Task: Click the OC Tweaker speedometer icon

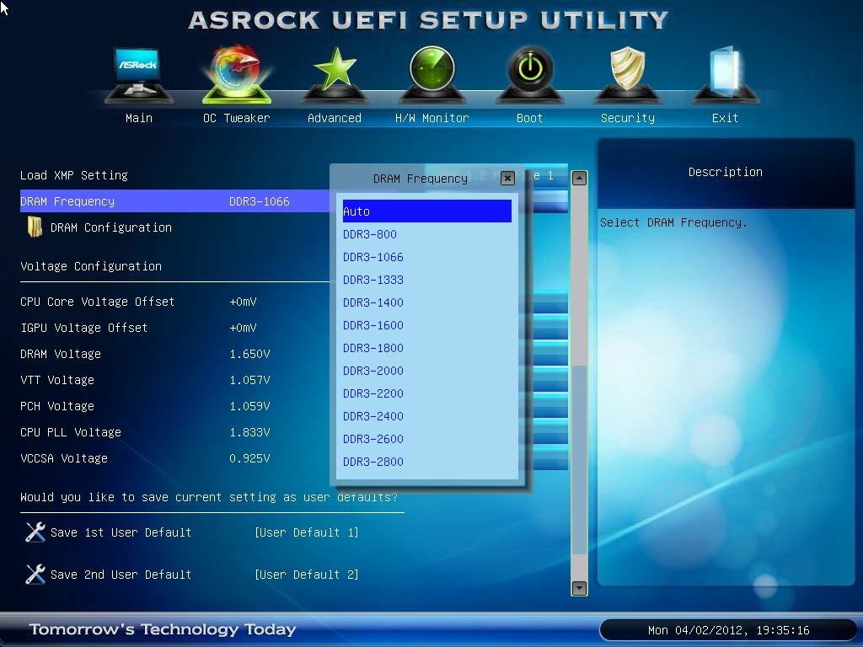Action: [236, 76]
